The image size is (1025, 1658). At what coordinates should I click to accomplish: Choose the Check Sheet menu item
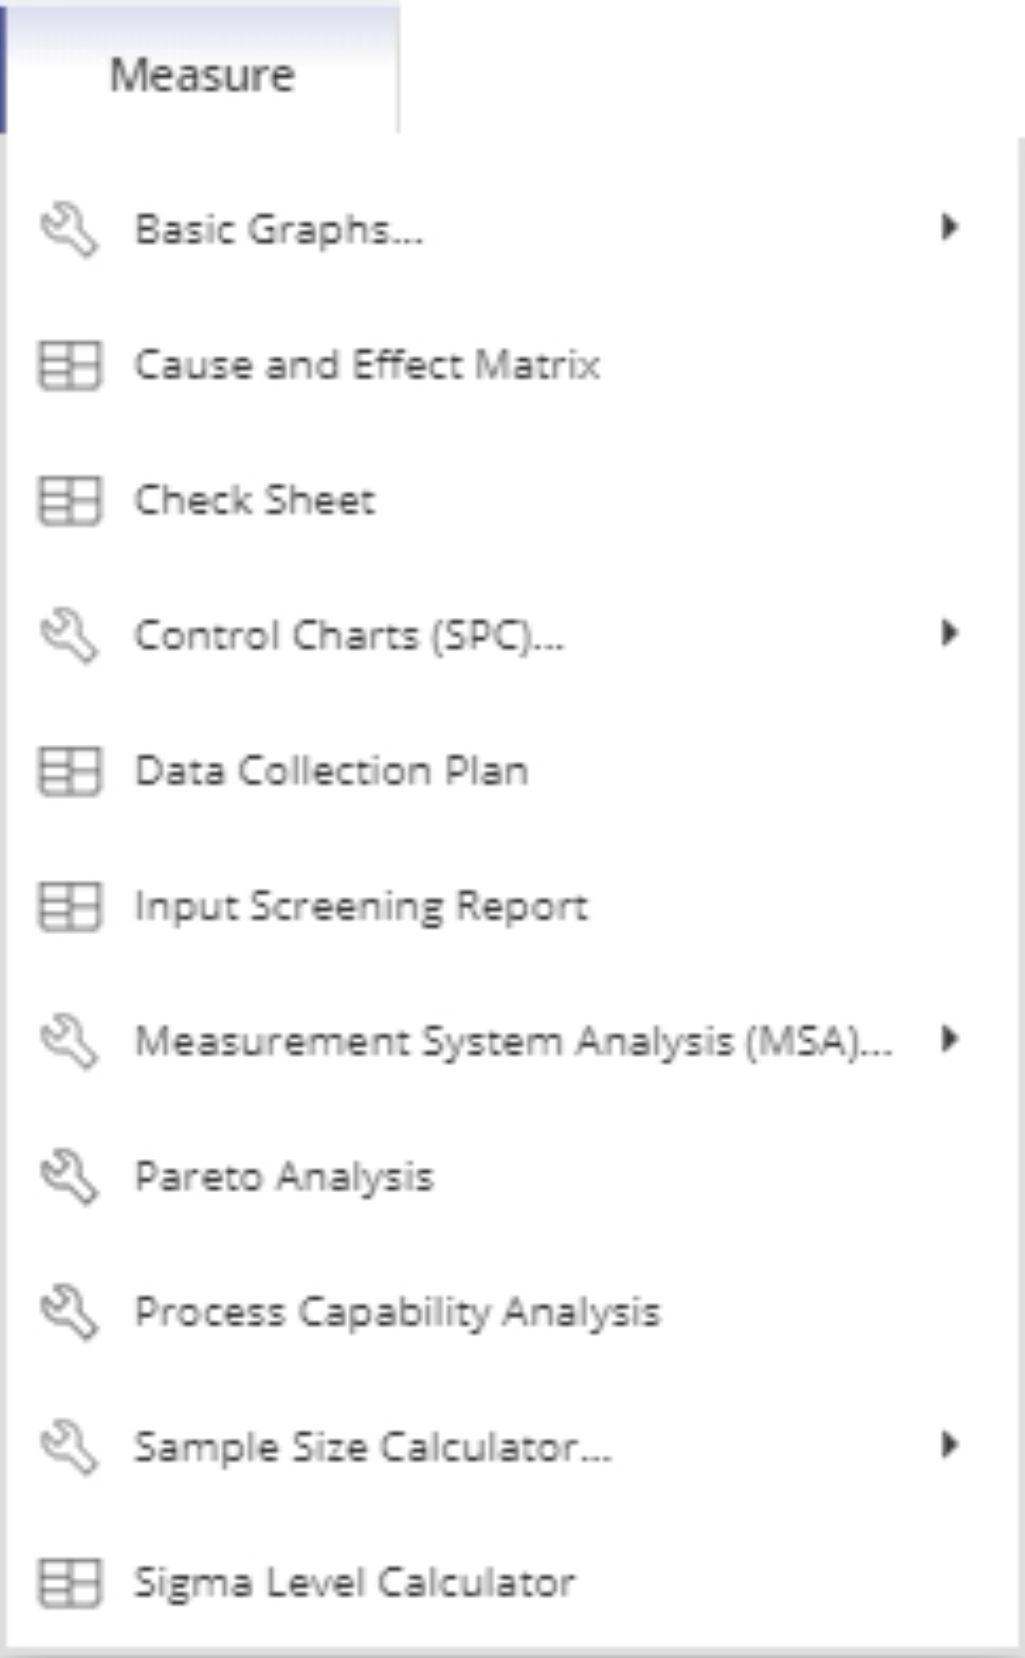[255, 501]
